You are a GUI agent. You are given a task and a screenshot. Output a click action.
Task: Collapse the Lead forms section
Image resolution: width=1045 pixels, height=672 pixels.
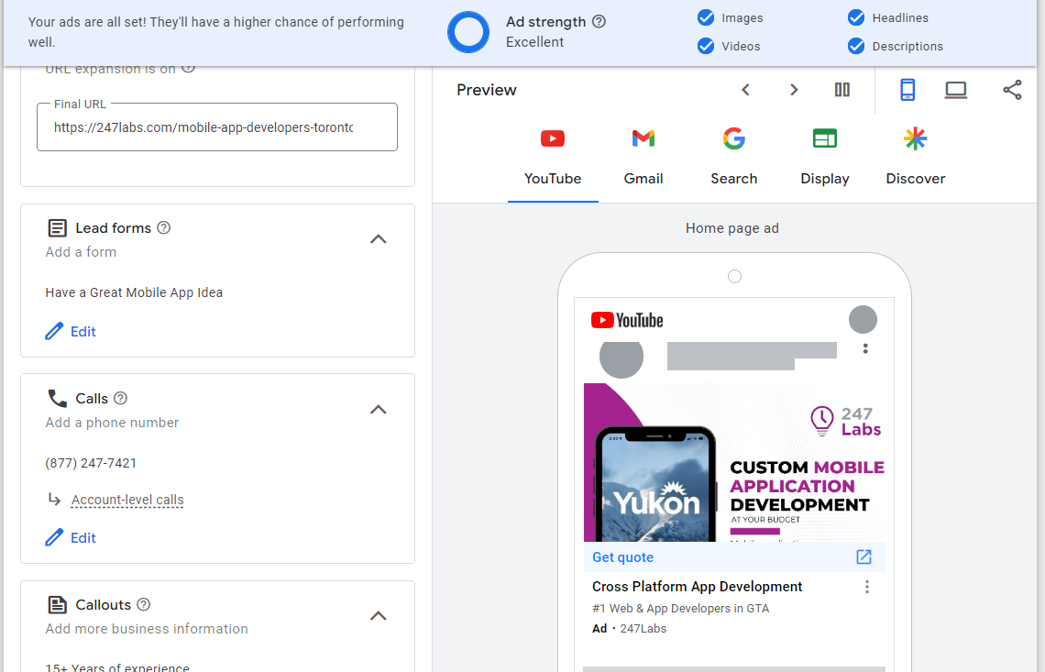(378, 238)
